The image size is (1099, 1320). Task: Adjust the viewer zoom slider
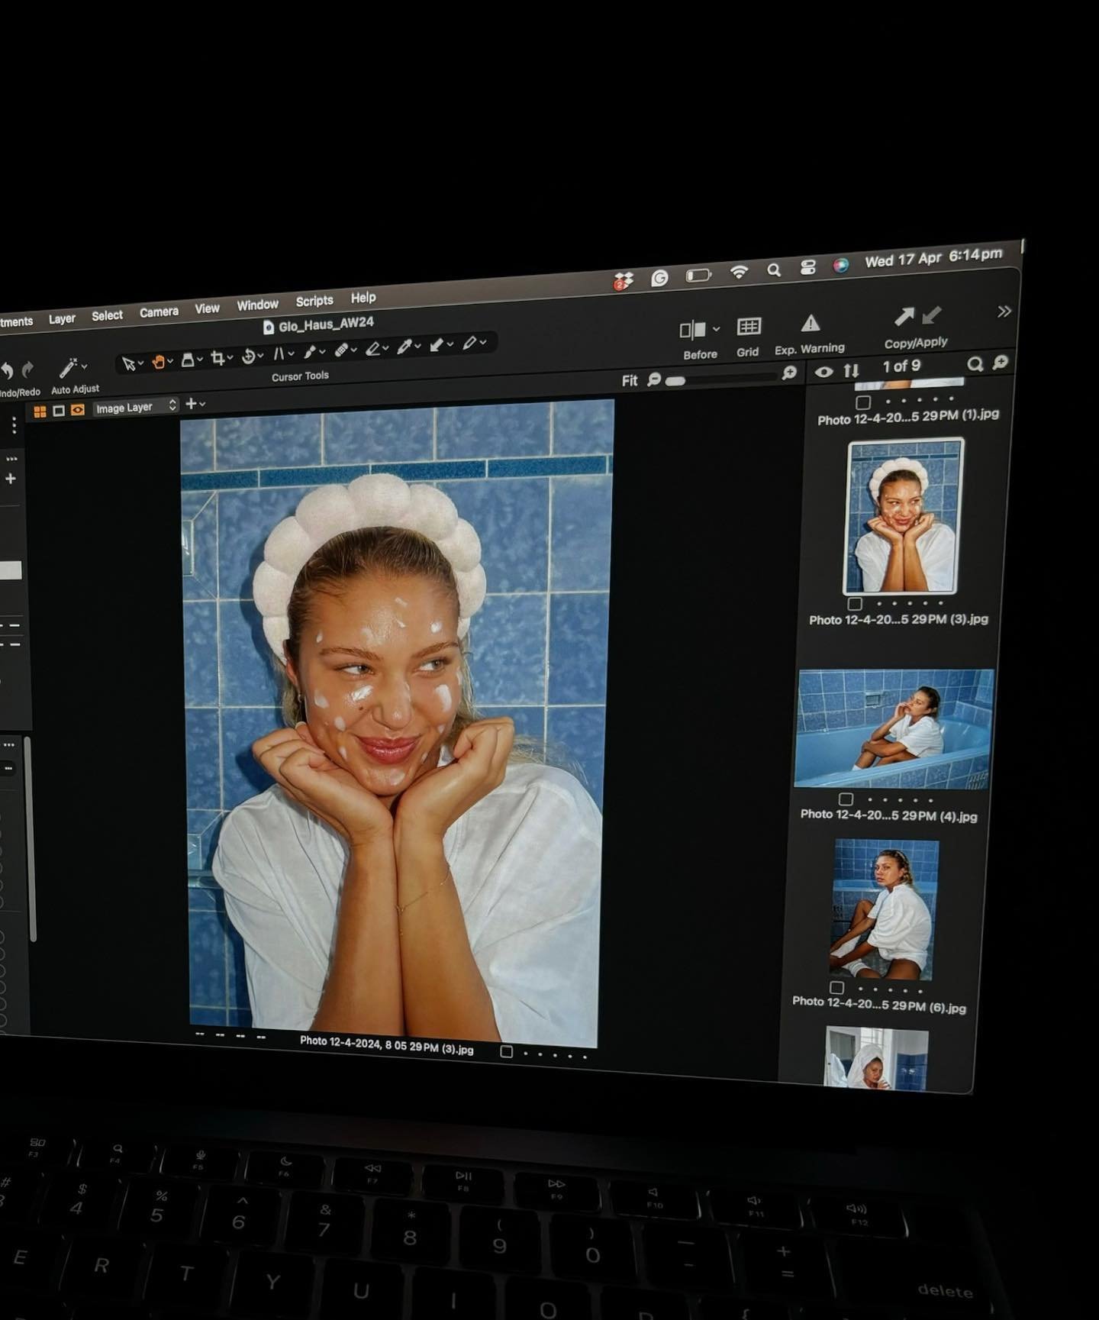(x=721, y=379)
